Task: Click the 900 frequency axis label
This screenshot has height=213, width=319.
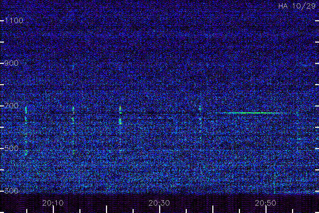Action: pos(11,63)
